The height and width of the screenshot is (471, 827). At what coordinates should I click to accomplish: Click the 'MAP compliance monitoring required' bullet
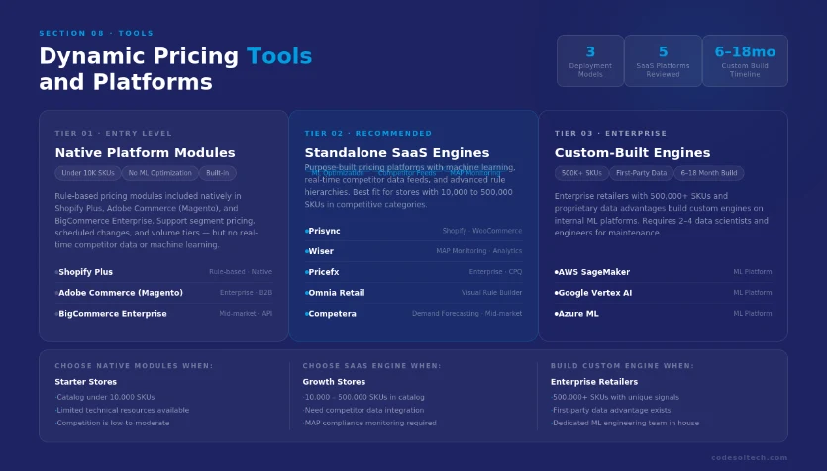pos(369,423)
